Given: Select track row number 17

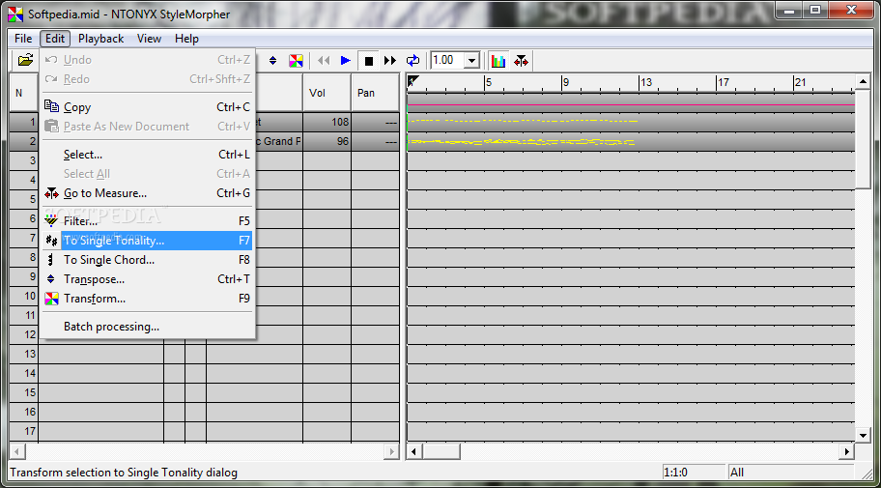Looking at the screenshot, I should [24, 431].
